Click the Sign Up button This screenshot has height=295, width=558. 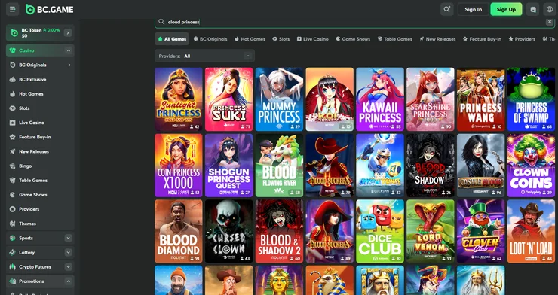click(506, 10)
